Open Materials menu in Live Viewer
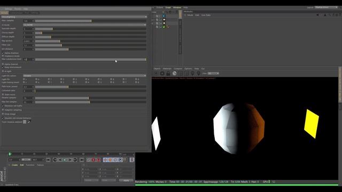Viewport: 342px width, 192px height. [167, 69]
